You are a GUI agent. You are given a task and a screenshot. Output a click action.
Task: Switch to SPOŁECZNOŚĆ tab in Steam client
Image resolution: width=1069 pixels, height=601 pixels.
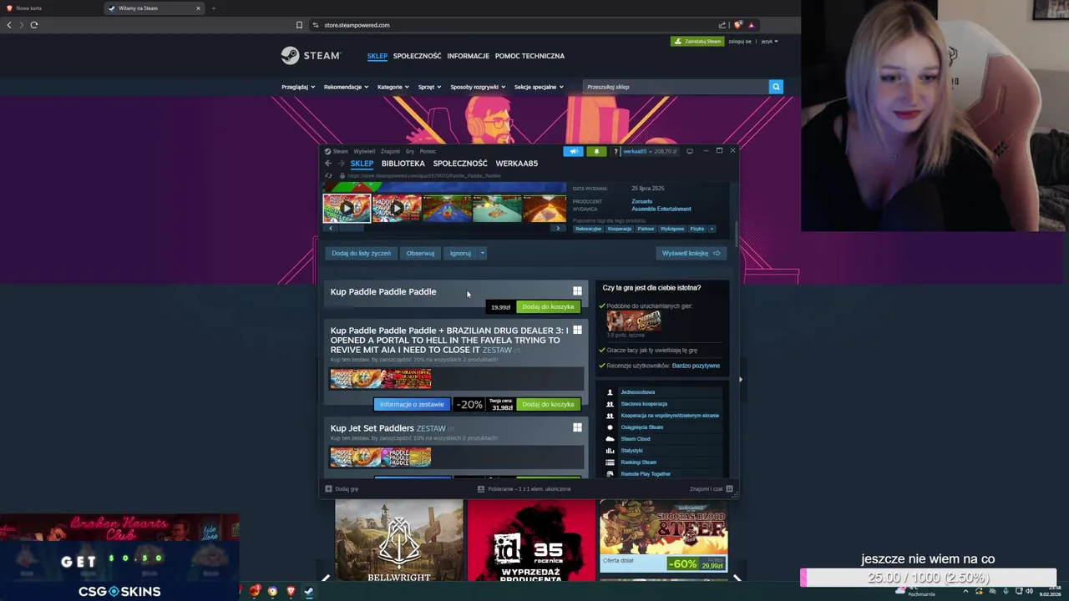(460, 164)
